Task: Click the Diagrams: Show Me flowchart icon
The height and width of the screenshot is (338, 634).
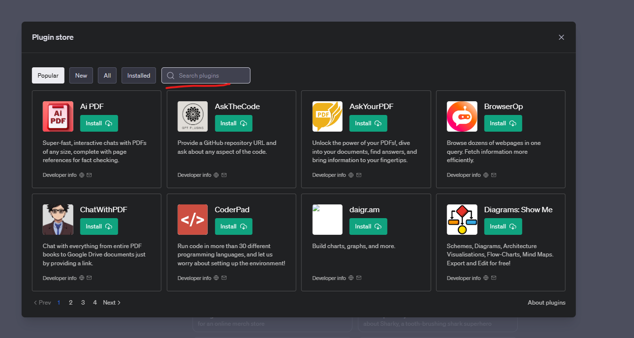Action: [462, 220]
